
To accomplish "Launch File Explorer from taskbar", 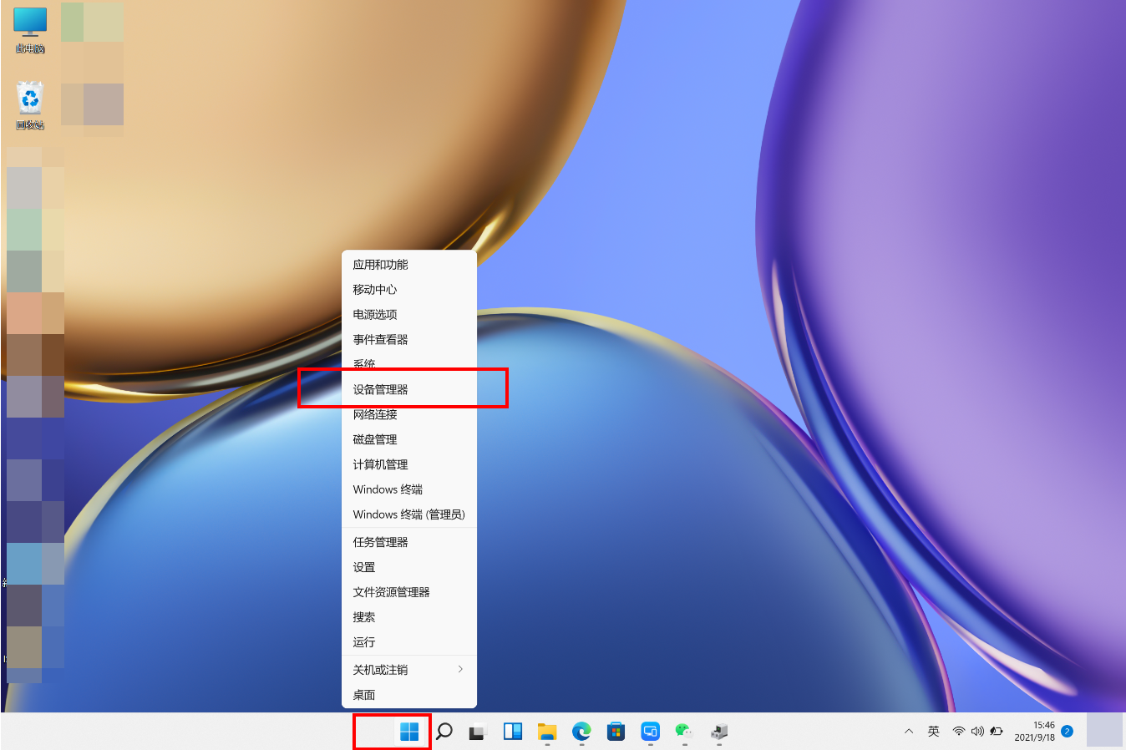I will pyautogui.click(x=547, y=732).
